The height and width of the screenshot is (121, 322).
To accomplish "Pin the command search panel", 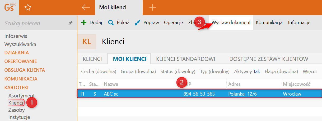I will pos(70,23).
